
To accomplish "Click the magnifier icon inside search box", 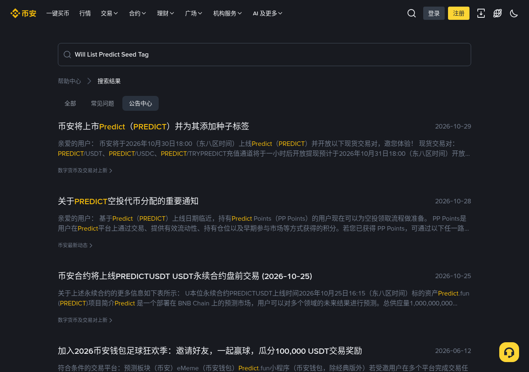I will (67, 55).
